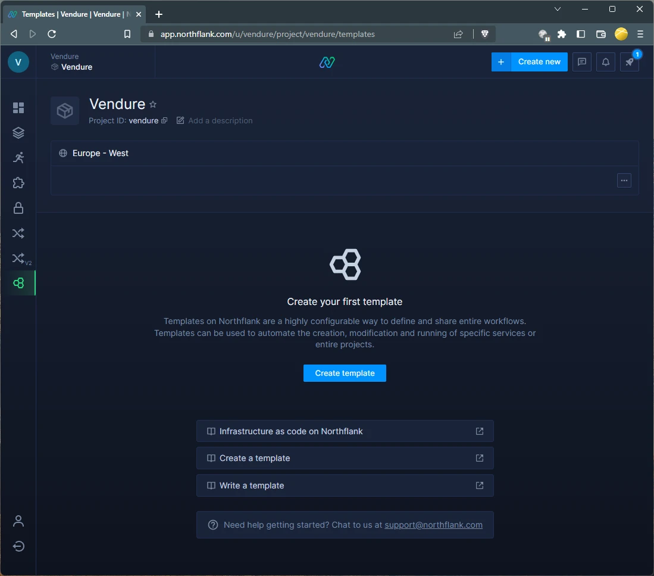The height and width of the screenshot is (576, 654).
Task: Star the Vendure project as favorite
Action: point(153,104)
